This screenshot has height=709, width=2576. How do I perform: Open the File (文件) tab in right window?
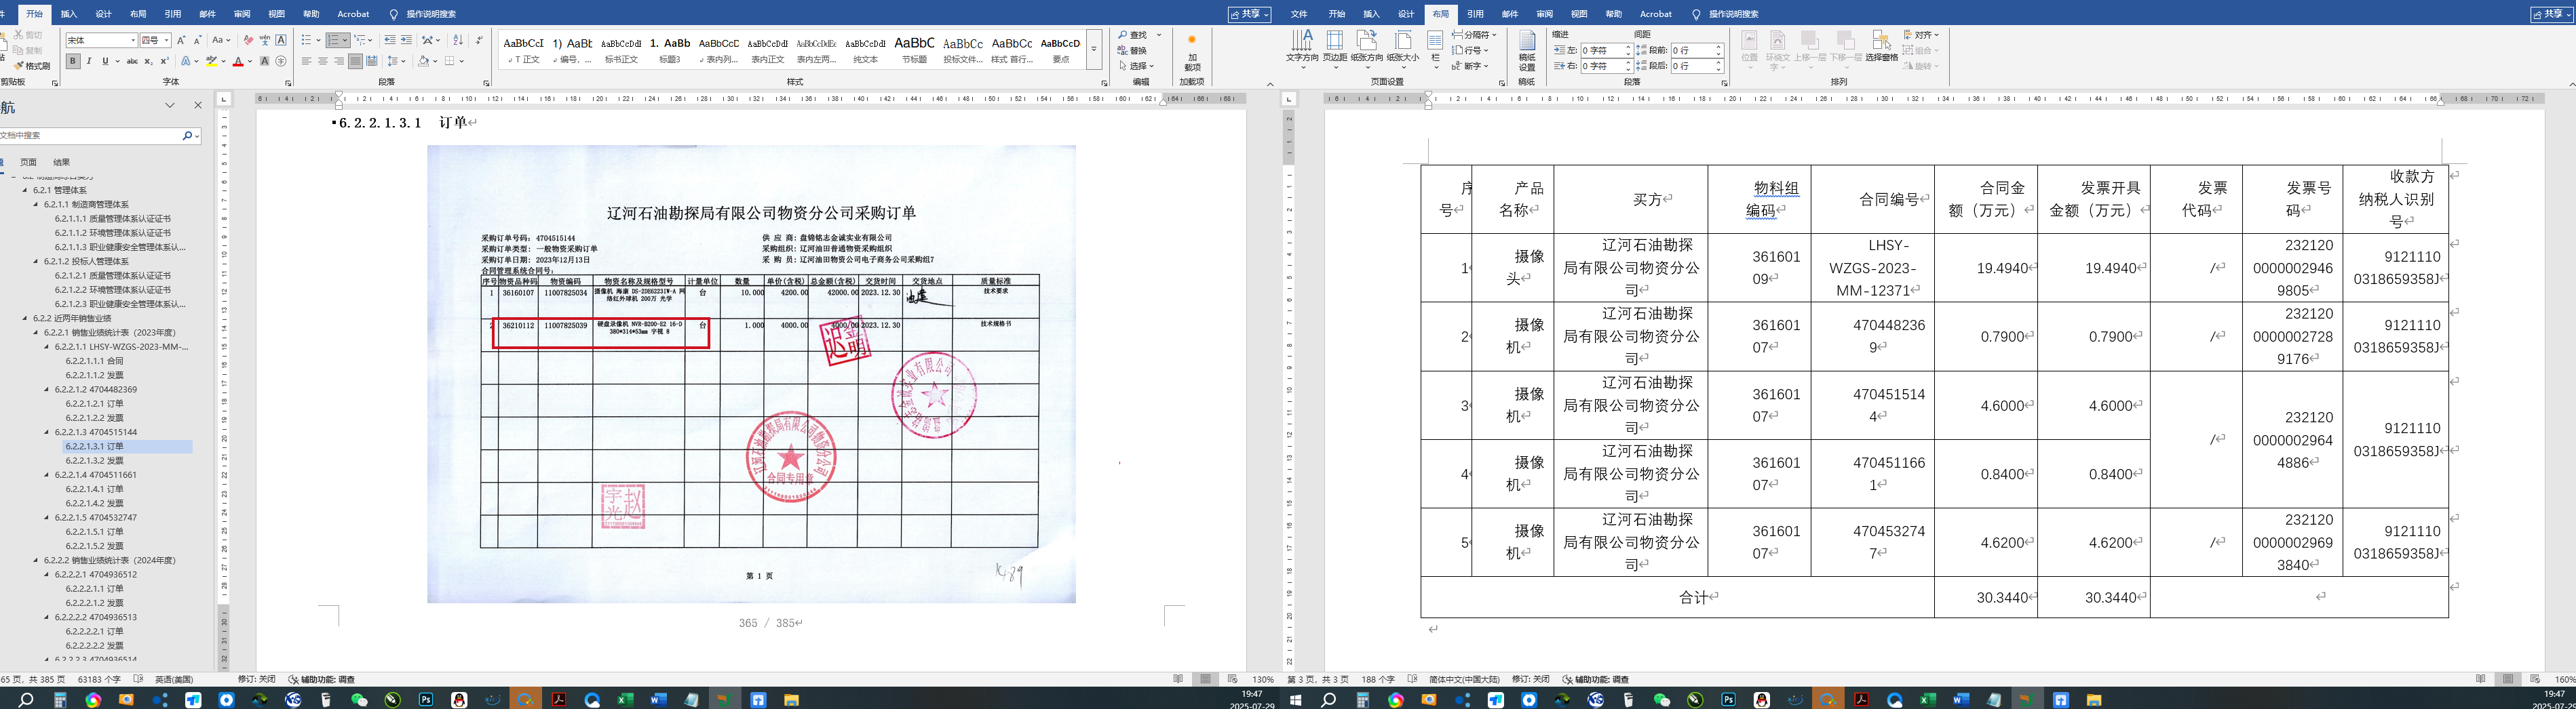point(1299,14)
